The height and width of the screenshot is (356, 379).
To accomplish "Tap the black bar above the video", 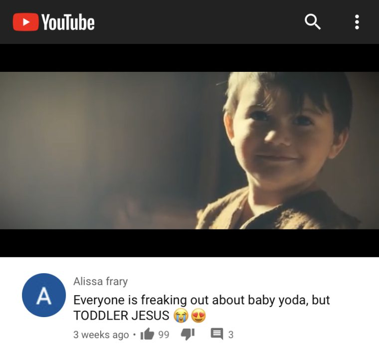I will pos(189,58).
